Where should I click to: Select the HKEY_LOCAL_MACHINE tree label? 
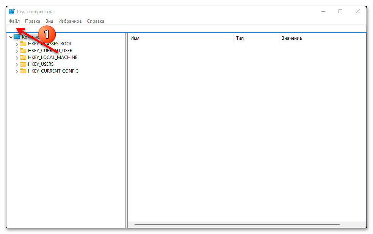click(x=53, y=57)
